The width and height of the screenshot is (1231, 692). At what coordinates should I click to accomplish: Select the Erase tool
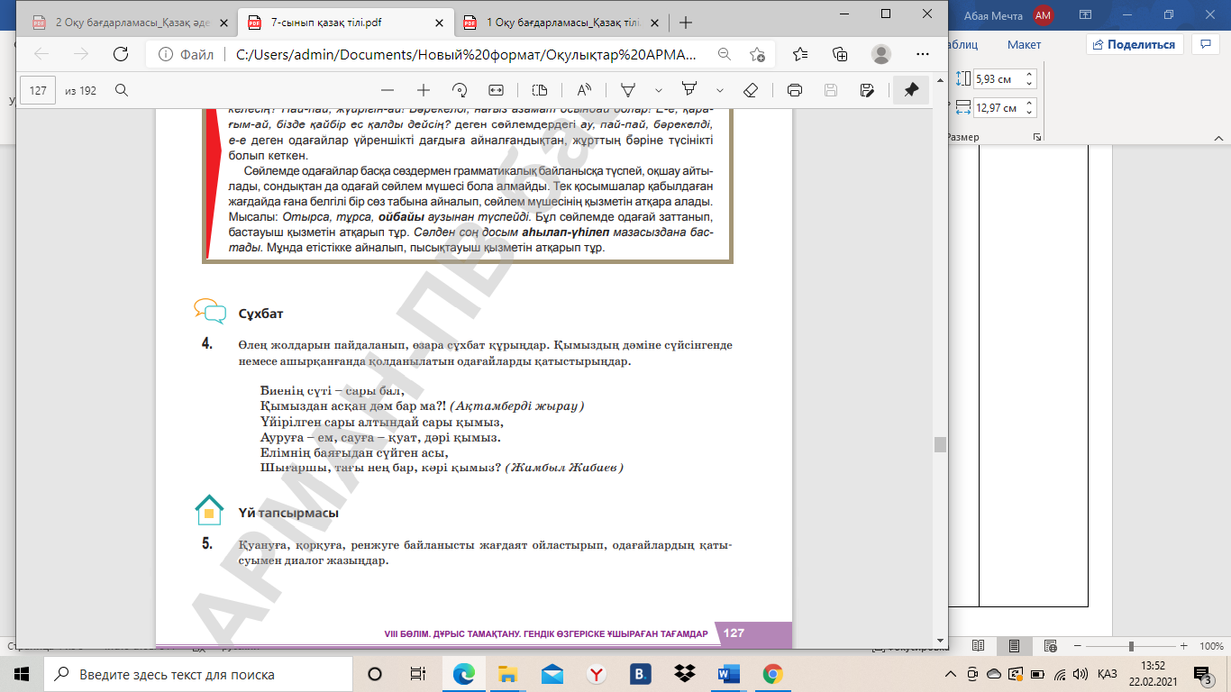coord(751,90)
